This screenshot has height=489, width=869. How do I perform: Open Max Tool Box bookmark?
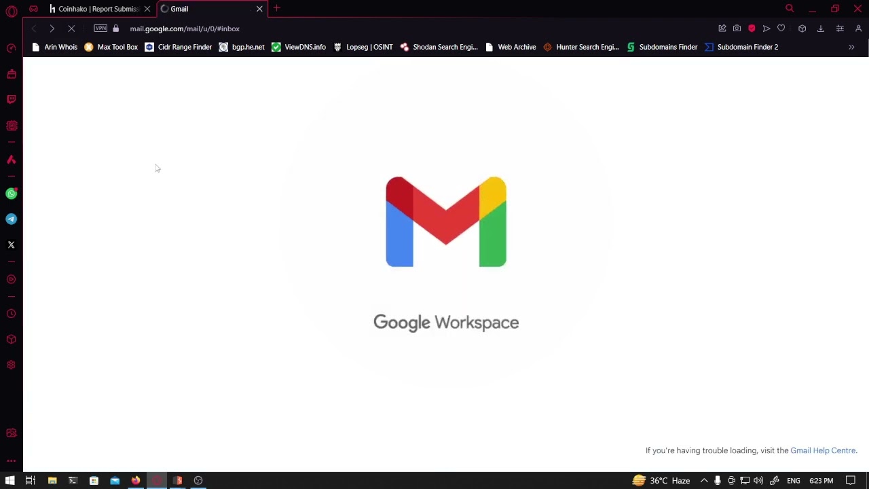pyautogui.click(x=111, y=47)
